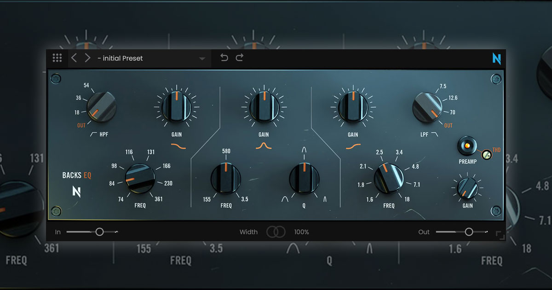The height and width of the screenshot is (290, 552).
Task: Click the '- initial Preset' name field
Action: pos(121,58)
